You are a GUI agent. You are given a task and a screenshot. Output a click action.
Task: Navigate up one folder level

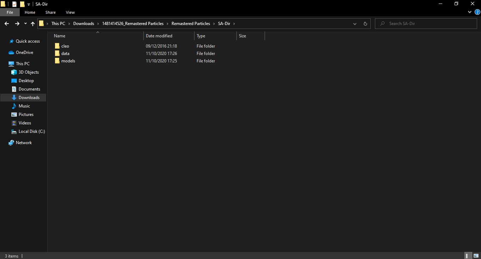pyautogui.click(x=33, y=24)
